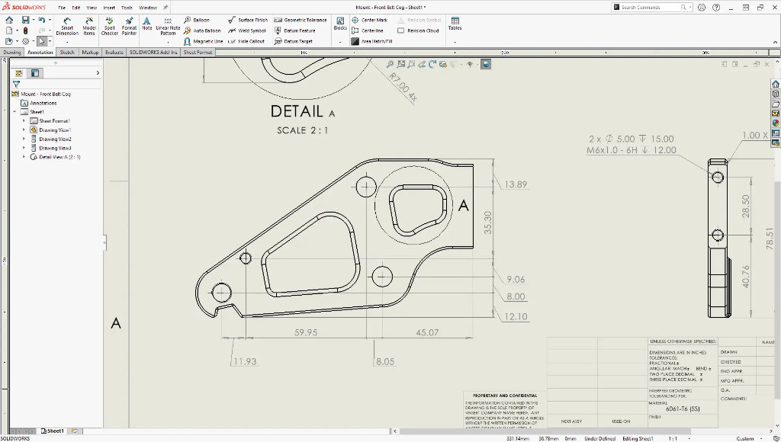This screenshot has height=442, width=781.
Task: Select the Linear Note Pattern tool
Action: [x=169, y=26]
